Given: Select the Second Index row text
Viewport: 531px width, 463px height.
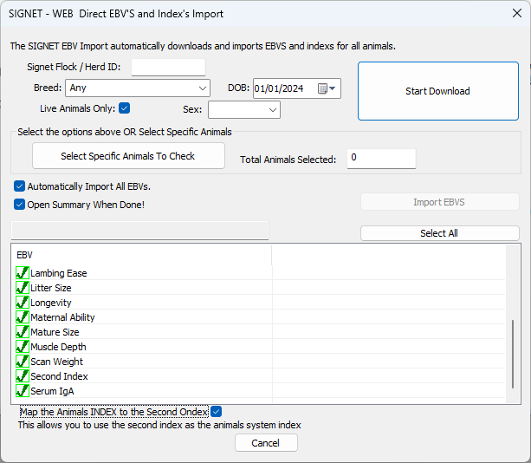Looking at the screenshot, I should click(59, 376).
